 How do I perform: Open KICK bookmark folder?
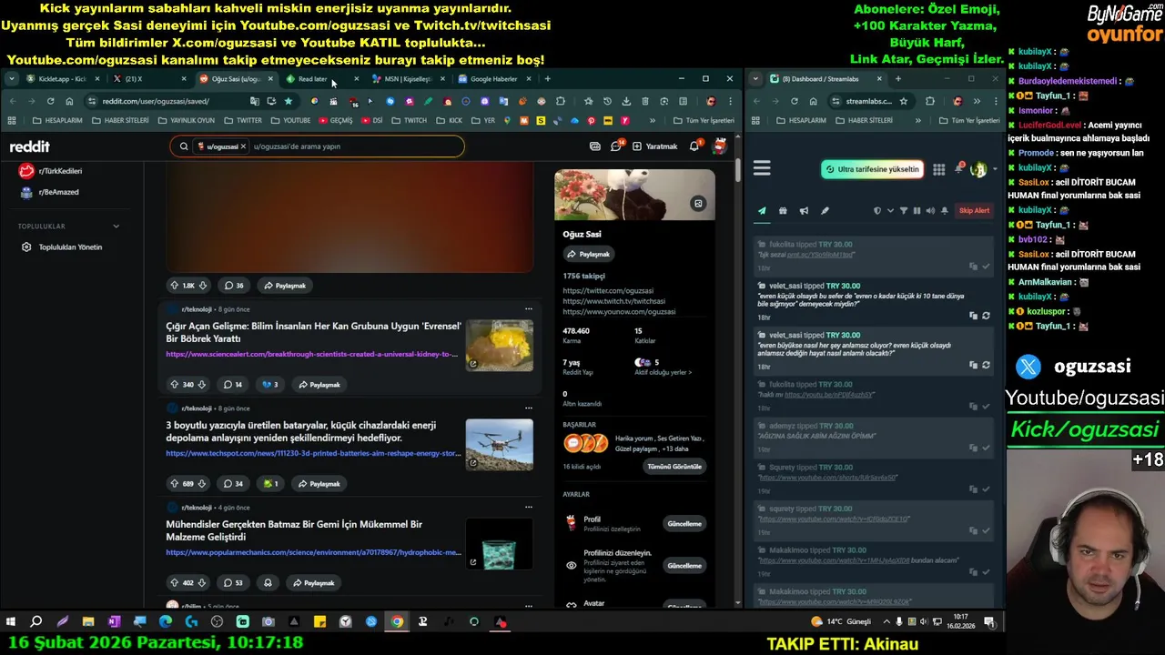click(449, 120)
